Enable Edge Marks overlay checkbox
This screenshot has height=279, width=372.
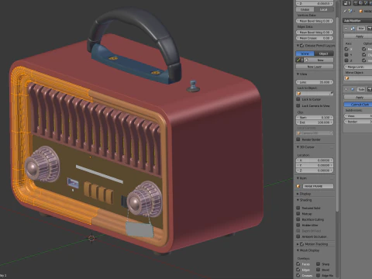[x=319, y=275]
